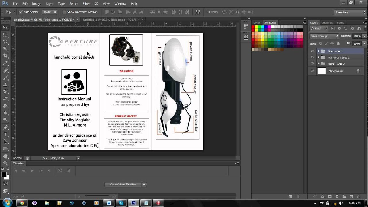This screenshot has width=368, height=207.
Task: Expand the 'warnings : area 2' group
Action: [318, 57]
